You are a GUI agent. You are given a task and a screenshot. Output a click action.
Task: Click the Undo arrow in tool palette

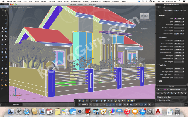(2, 15)
